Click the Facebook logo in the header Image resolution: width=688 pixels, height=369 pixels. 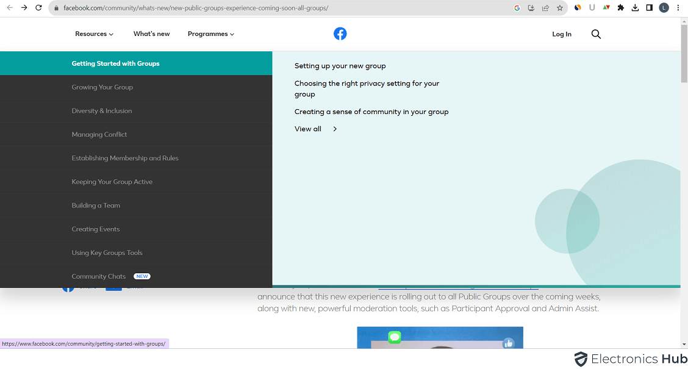coord(340,34)
